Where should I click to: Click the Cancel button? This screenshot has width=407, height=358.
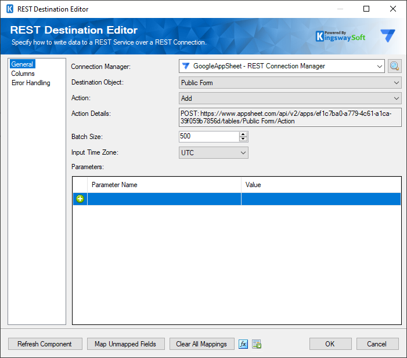pos(377,344)
